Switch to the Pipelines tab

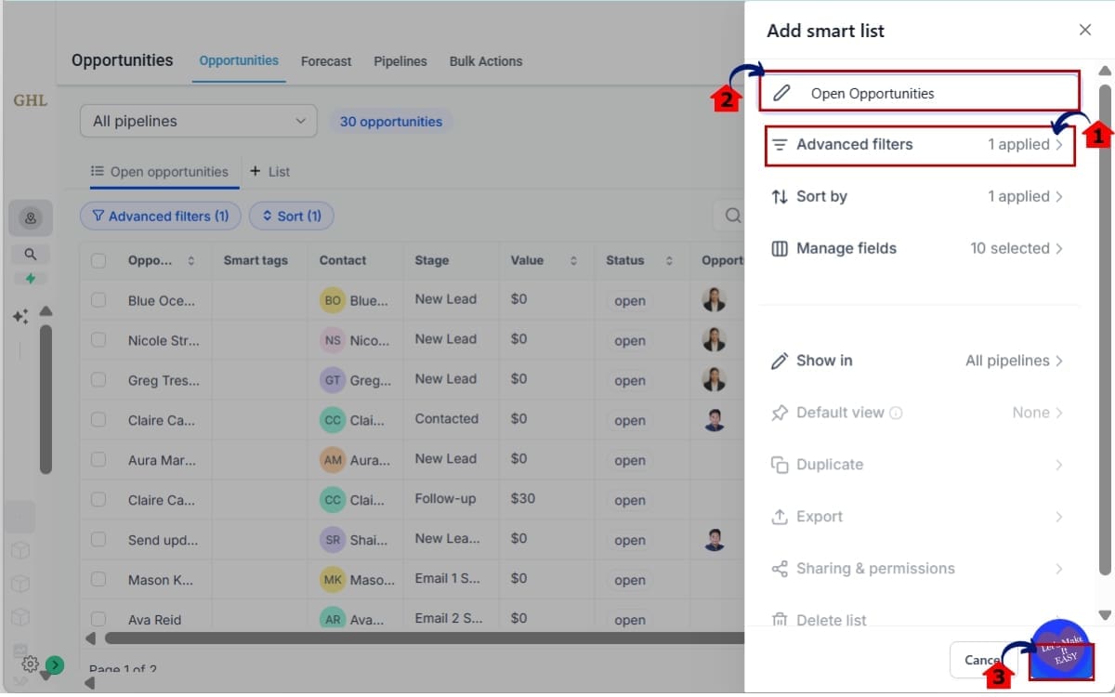click(400, 61)
